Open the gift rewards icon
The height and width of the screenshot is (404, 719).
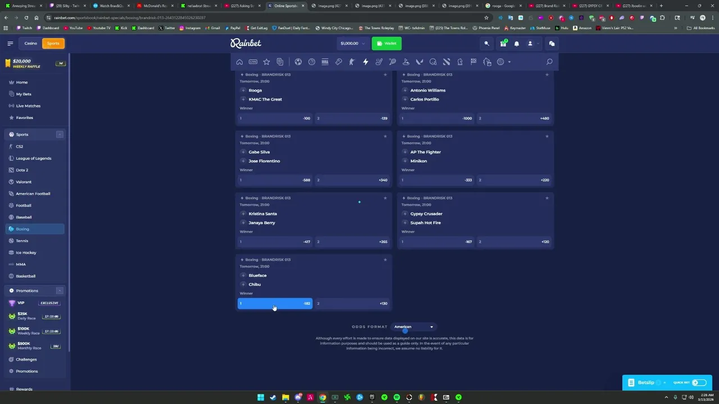pyautogui.click(x=503, y=43)
